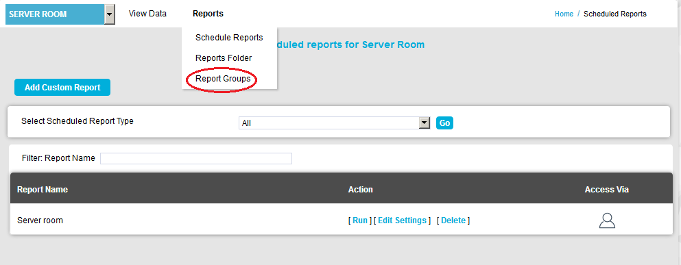Go to Home breadcrumb link
Viewport: 681px width, 265px height.
pos(564,14)
